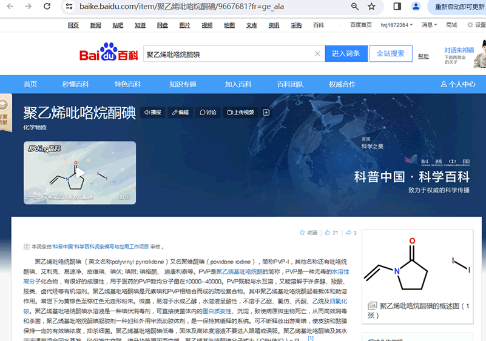Go to 百度首页 link
The width and height of the screenshot is (486, 341).
click(361, 25)
